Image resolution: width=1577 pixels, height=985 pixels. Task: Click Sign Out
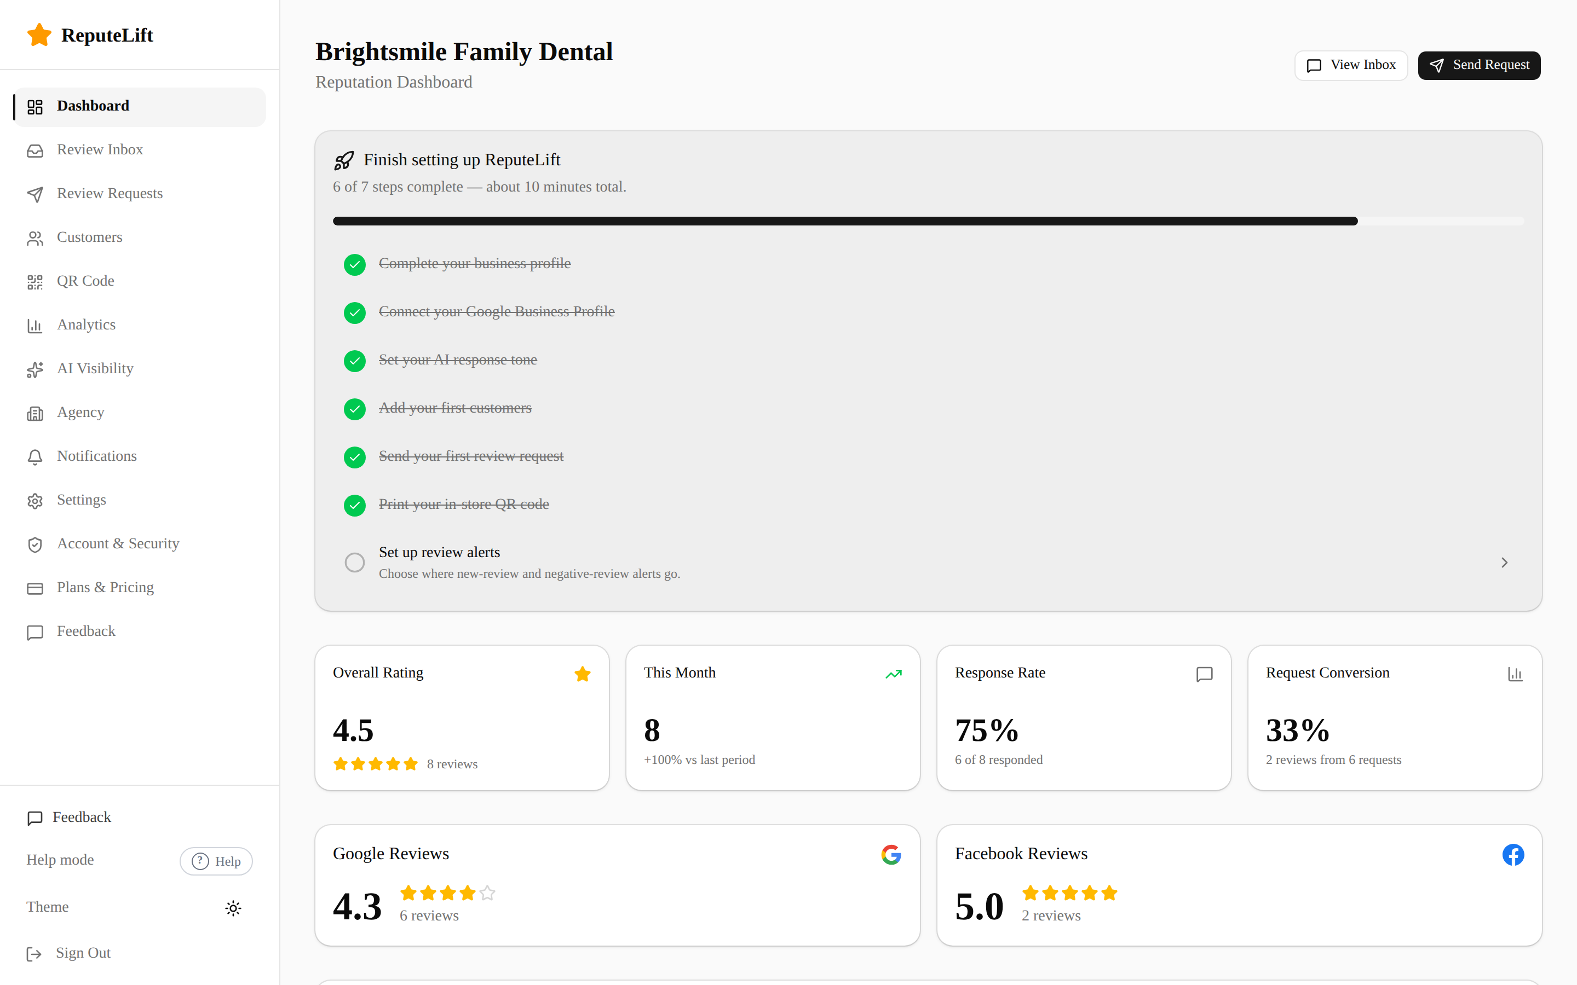tap(69, 953)
